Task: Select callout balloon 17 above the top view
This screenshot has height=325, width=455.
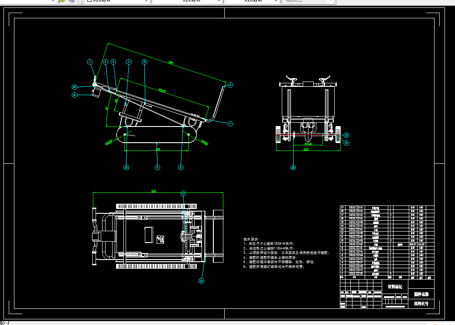Action: (183, 194)
